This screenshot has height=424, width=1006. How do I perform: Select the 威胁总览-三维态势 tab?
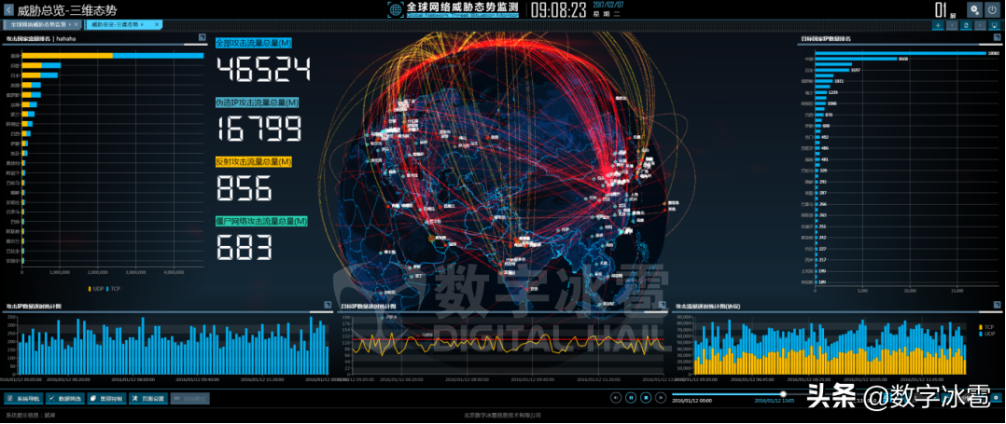coord(117,24)
